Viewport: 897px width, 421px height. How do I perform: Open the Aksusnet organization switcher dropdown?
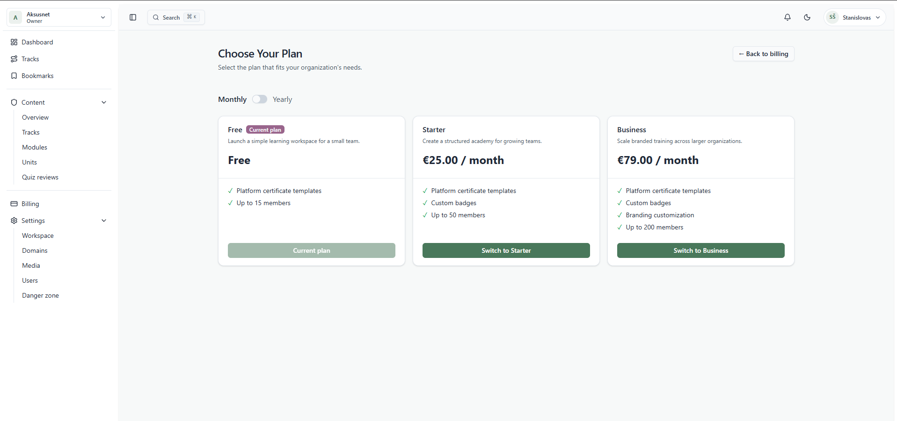(59, 17)
